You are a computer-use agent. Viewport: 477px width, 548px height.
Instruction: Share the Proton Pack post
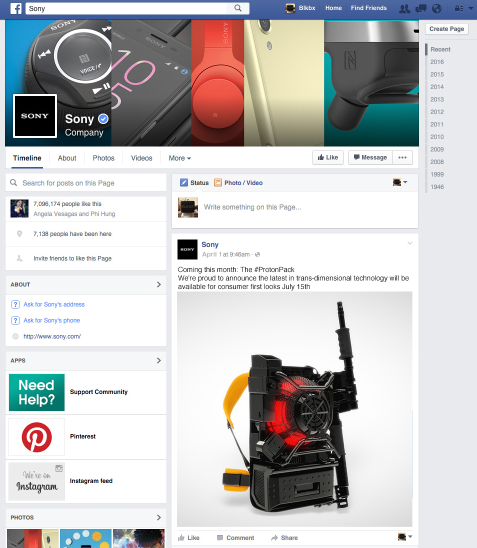[284, 538]
